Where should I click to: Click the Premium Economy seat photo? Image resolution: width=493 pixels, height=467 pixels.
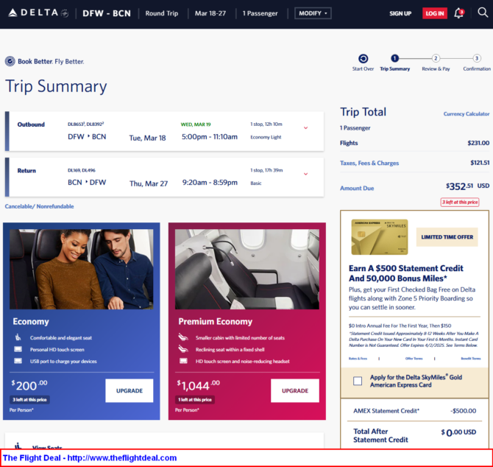point(247,269)
